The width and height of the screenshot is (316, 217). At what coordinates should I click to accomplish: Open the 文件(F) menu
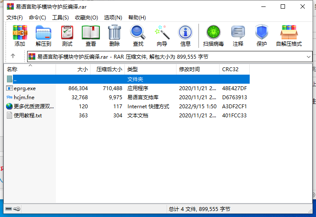coord(15,18)
